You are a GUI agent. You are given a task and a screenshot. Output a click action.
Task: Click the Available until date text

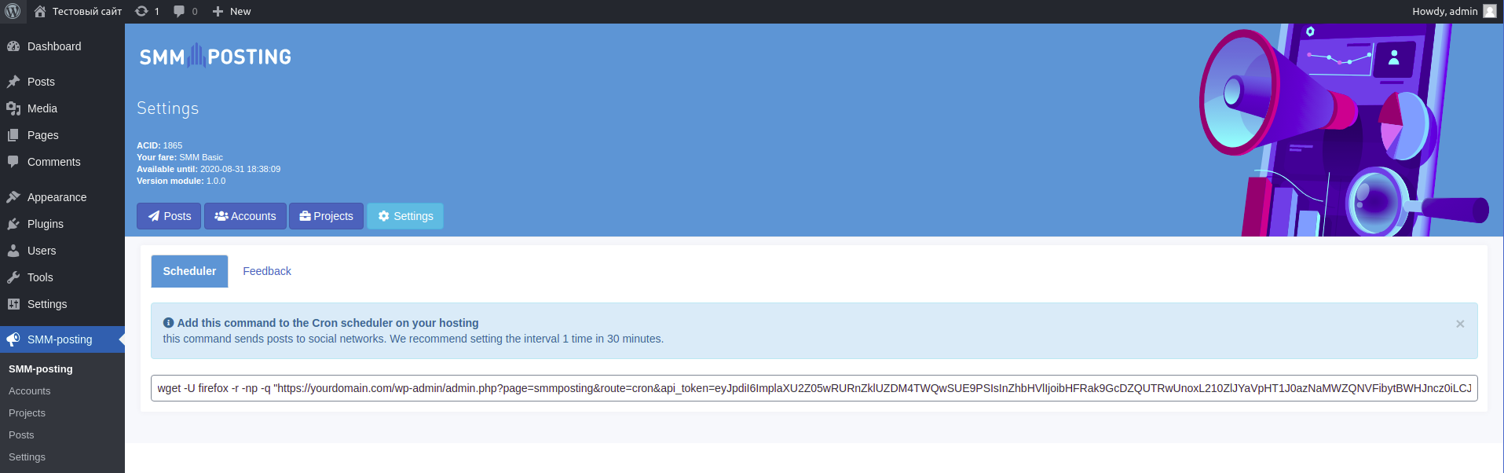208,169
